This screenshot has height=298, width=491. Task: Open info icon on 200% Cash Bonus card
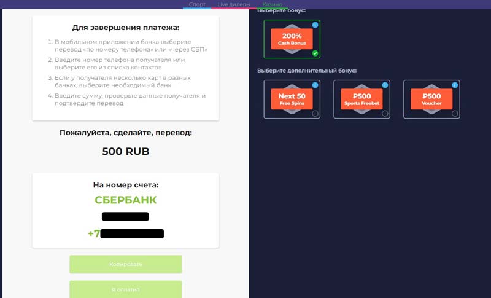315,25
